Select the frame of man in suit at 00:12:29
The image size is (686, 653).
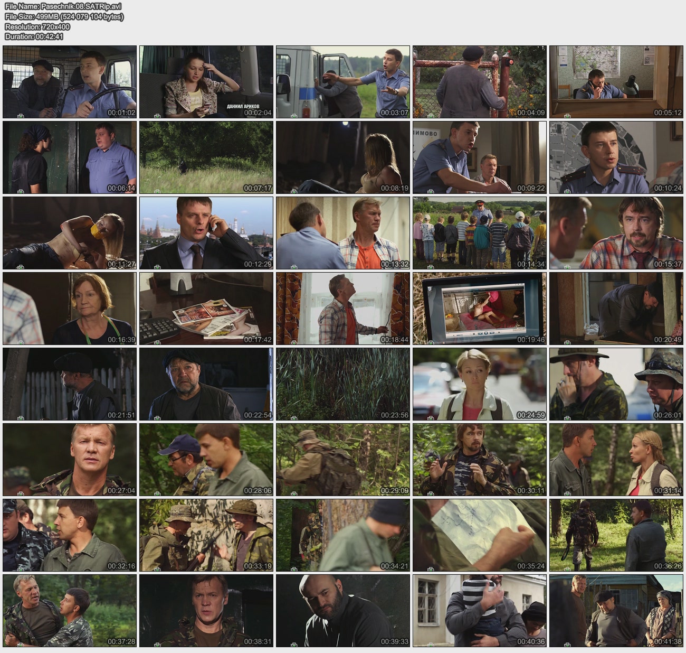[x=206, y=233]
